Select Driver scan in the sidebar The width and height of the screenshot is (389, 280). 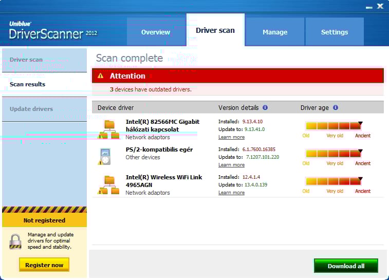coord(44,60)
